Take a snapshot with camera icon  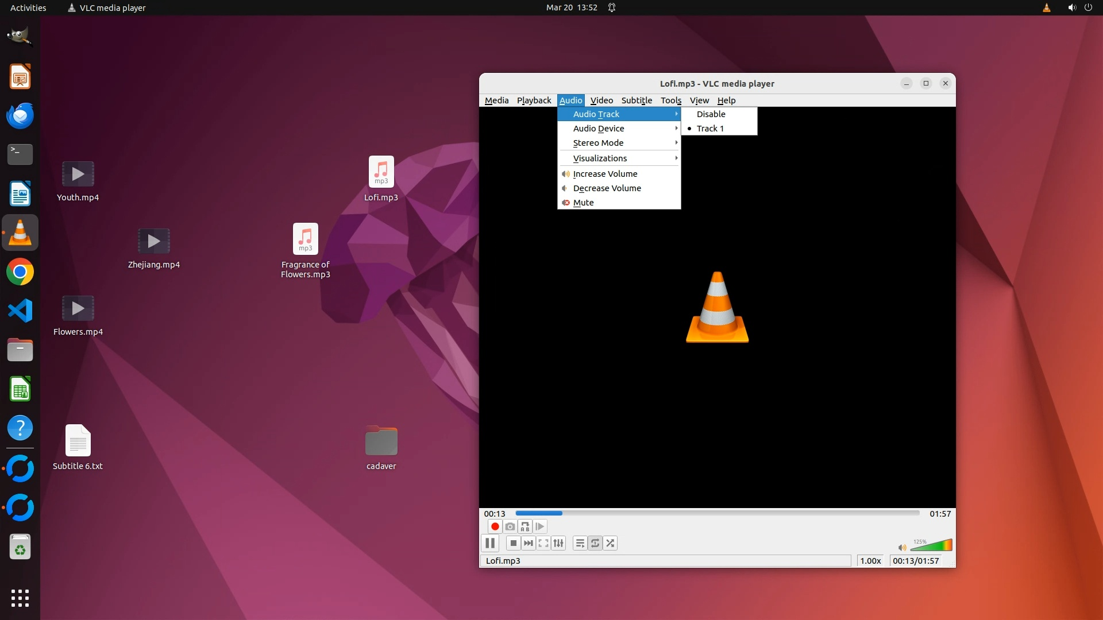pos(510,526)
